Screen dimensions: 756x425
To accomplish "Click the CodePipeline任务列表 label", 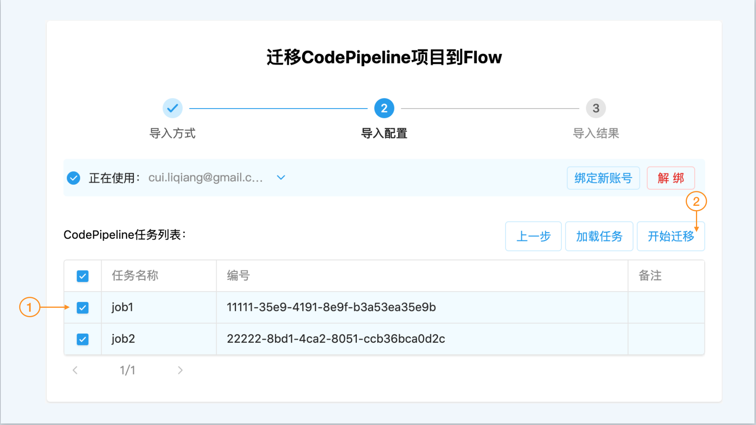I will click(x=124, y=235).
